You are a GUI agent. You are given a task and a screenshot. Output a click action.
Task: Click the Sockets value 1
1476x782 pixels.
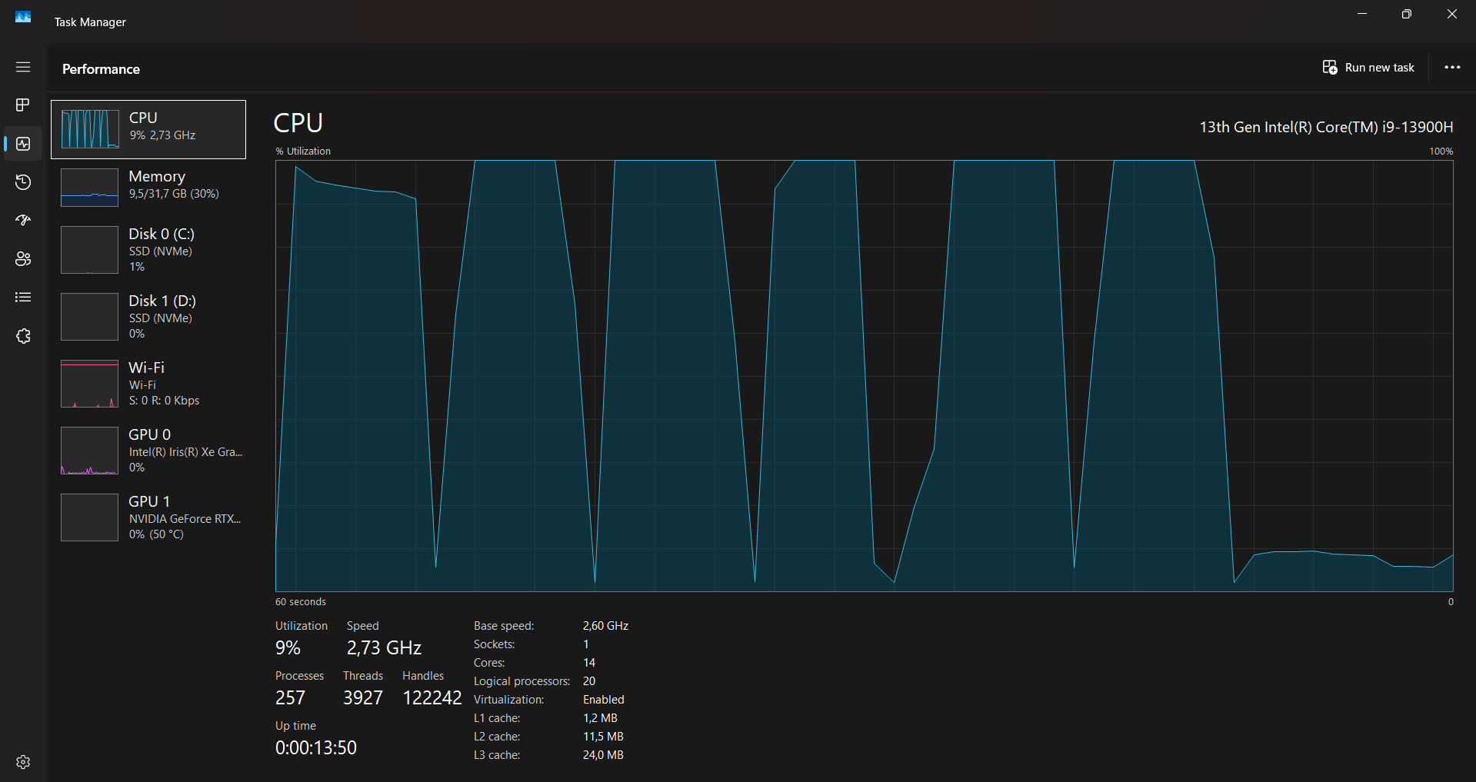click(586, 644)
